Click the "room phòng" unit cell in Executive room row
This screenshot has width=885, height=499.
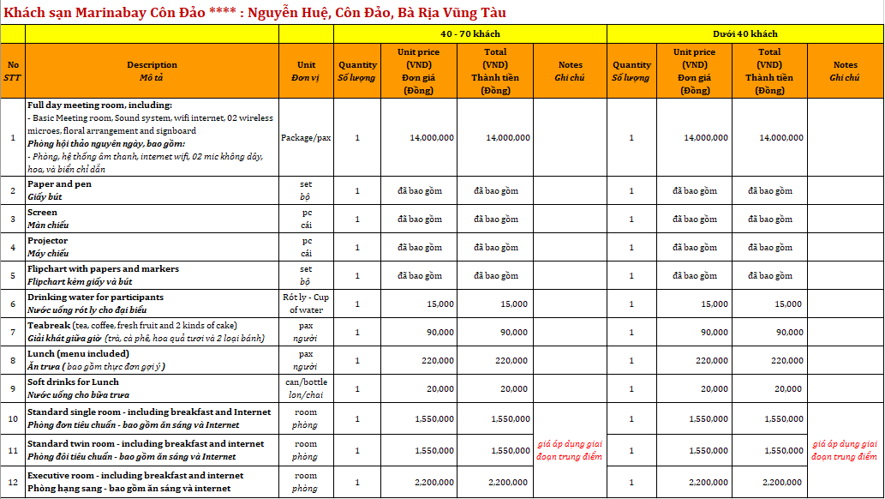pyautogui.click(x=306, y=482)
